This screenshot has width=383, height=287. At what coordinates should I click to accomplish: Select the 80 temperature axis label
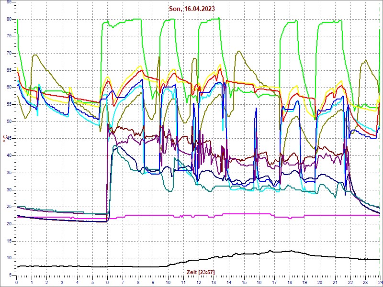pyautogui.click(x=9, y=19)
